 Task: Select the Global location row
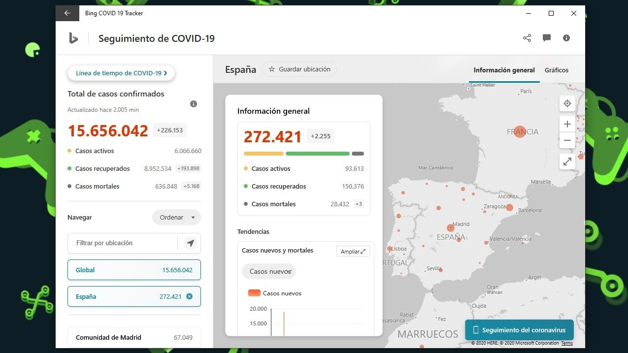(134, 270)
